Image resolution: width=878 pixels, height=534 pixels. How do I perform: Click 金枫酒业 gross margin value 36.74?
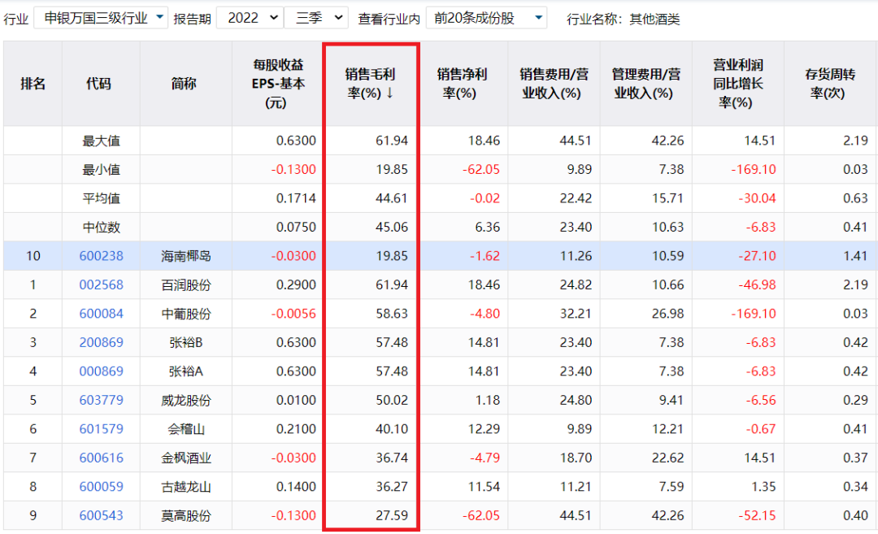tap(391, 458)
